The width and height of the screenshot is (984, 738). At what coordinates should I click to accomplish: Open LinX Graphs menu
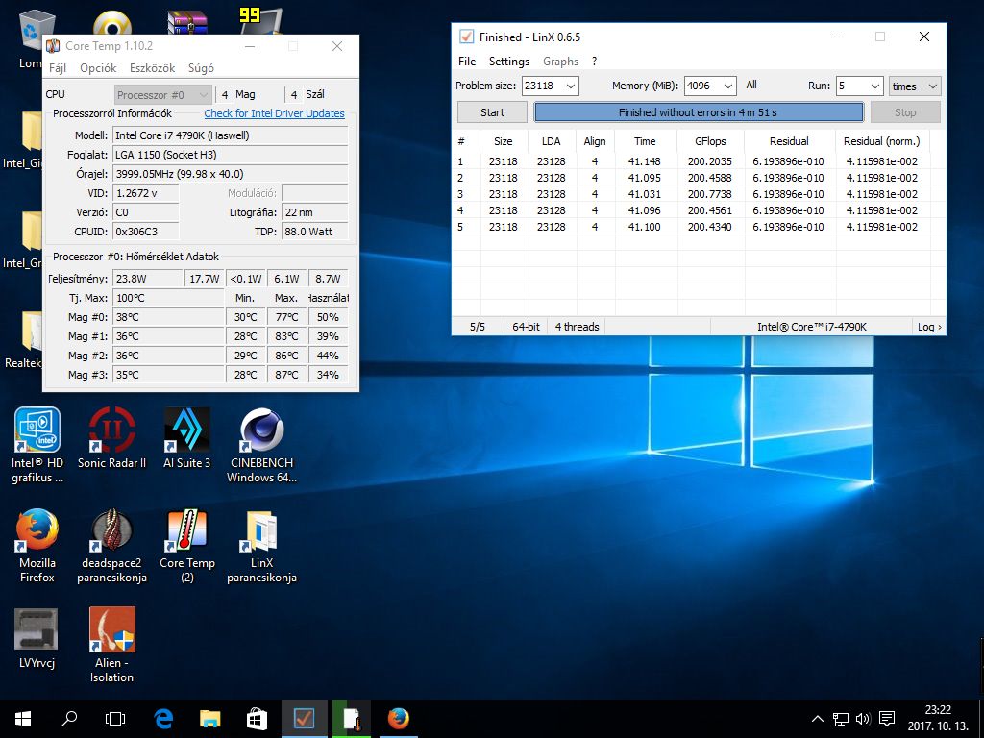tap(560, 61)
